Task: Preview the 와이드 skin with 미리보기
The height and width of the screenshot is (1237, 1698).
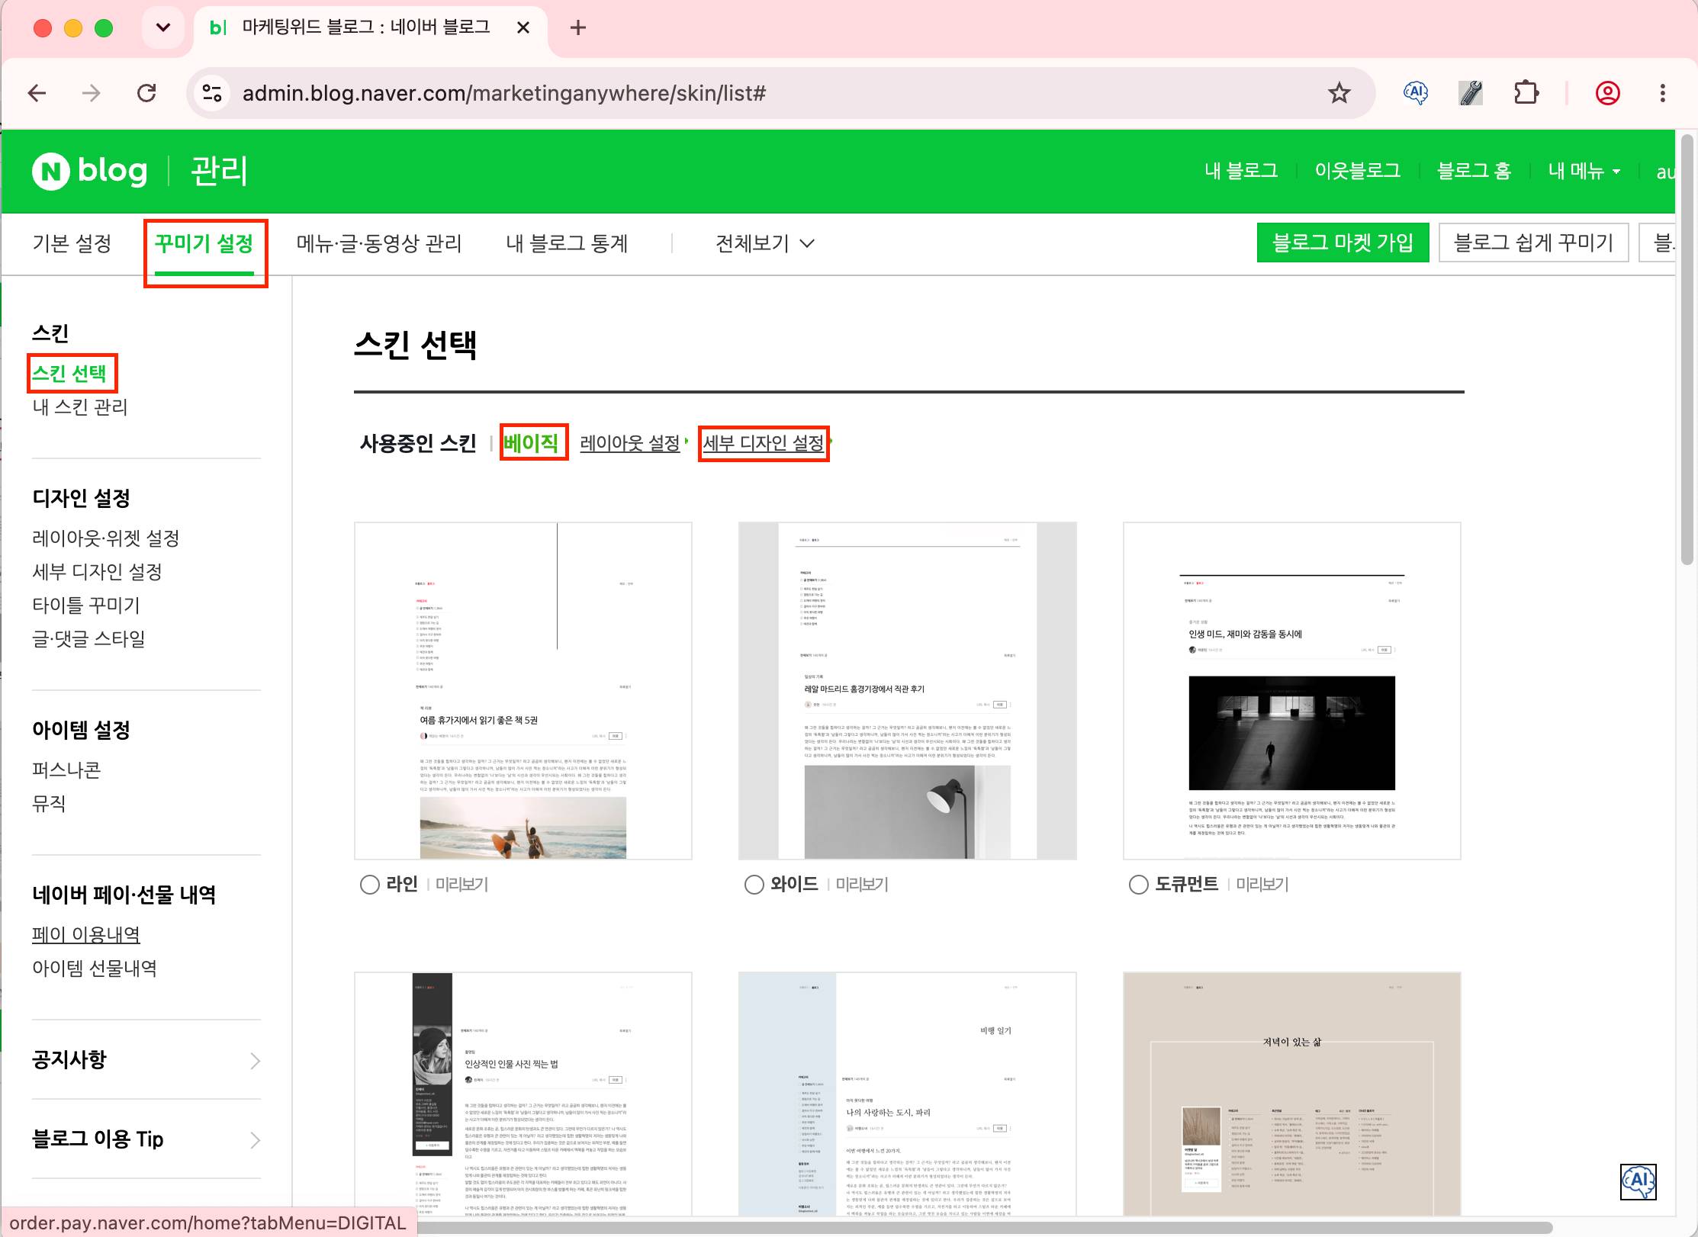Action: point(863,885)
